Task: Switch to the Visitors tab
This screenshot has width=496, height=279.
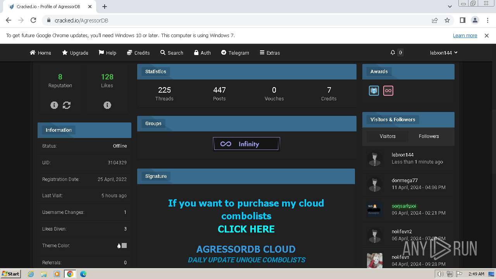Action: click(387, 136)
